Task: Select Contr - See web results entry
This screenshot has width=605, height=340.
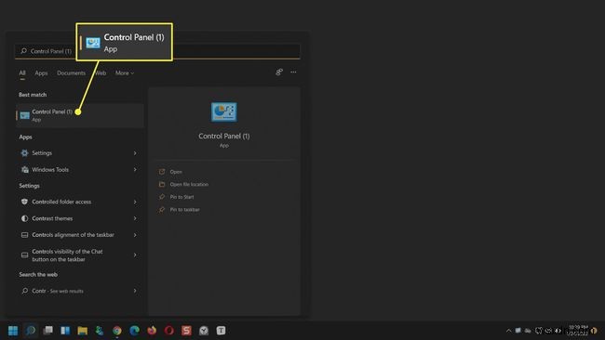Action: (x=58, y=291)
